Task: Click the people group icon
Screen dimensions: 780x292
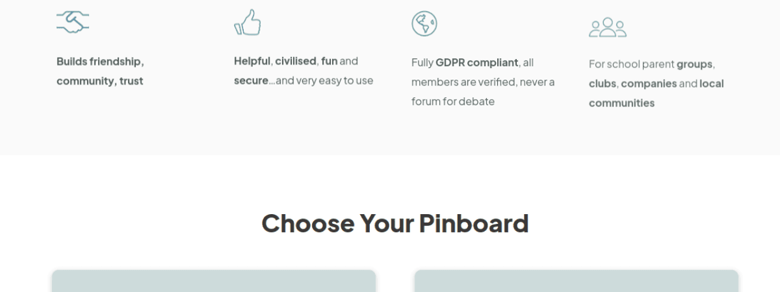Action: pos(607,27)
